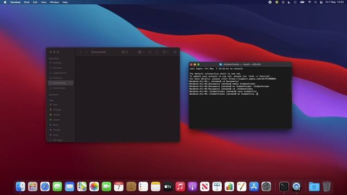Go forward using the Finder forward arrow
Screen dimensions: 347x195
tap(87, 52)
